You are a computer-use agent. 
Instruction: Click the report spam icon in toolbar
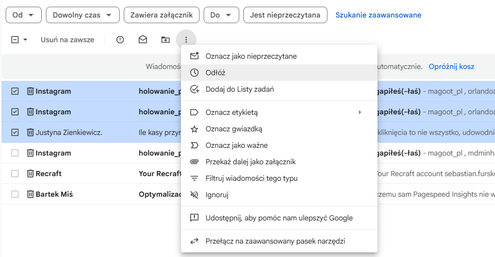pyautogui.click(x=120, y=40)
